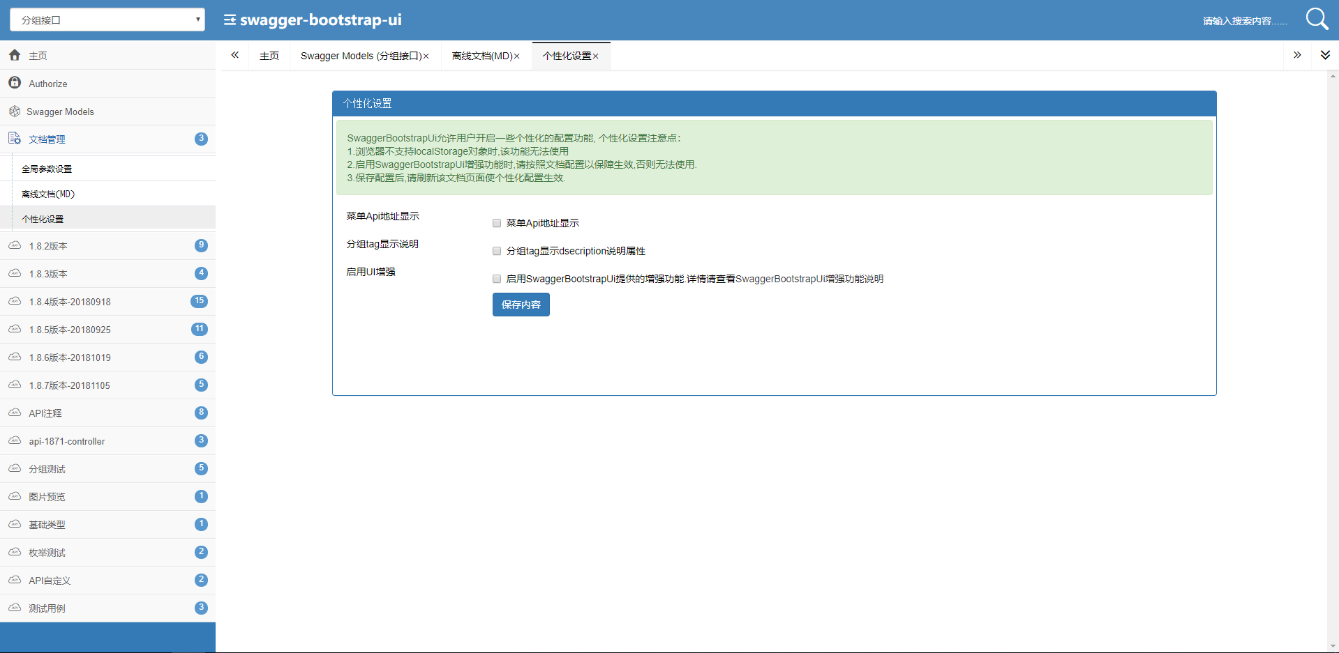Expand the API自定义 group
The width and height of the screenshot is (1339, 653).
pyautogui.click(x=107, y=580)
